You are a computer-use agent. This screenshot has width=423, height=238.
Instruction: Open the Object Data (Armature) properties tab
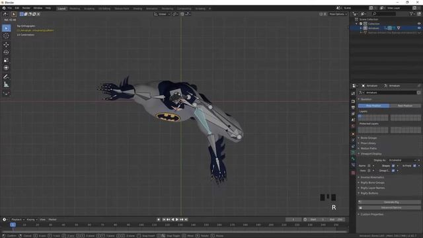pyautogui.click(x=353, y=153)
